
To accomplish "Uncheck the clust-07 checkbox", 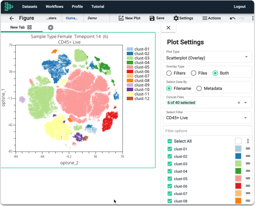I will (170, 194).
